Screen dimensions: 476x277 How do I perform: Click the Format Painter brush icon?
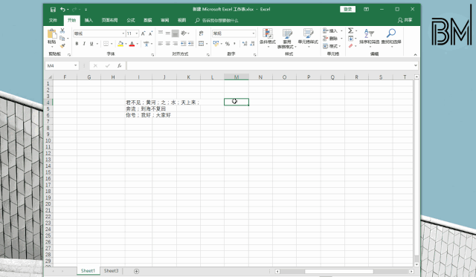click(x=62, y=46)
